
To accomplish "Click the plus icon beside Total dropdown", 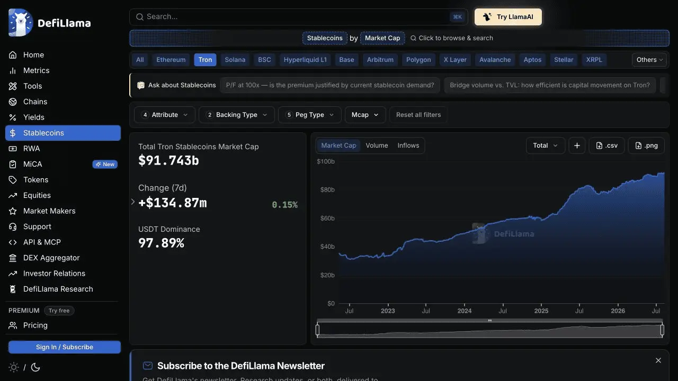I will point(577,146).
